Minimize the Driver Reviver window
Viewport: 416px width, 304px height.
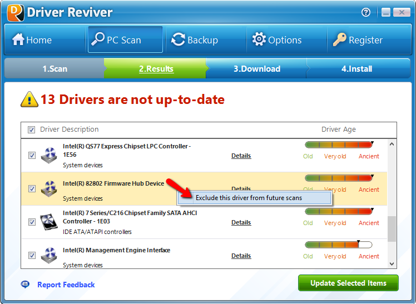point(386,12)
